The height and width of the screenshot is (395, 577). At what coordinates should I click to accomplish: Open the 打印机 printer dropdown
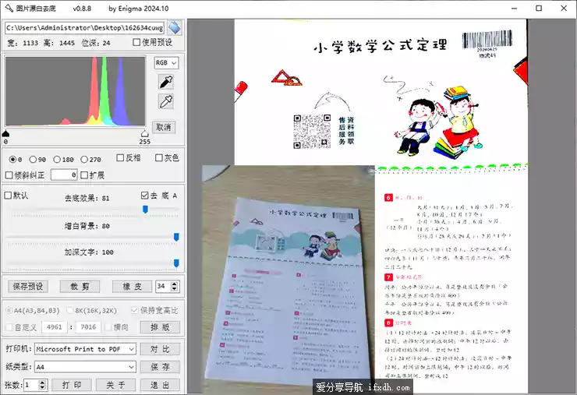[85, 349]
